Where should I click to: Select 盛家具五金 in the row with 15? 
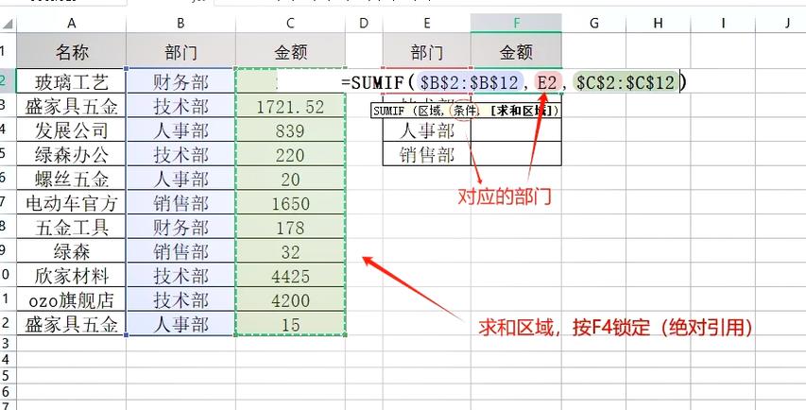pos(72,324)
